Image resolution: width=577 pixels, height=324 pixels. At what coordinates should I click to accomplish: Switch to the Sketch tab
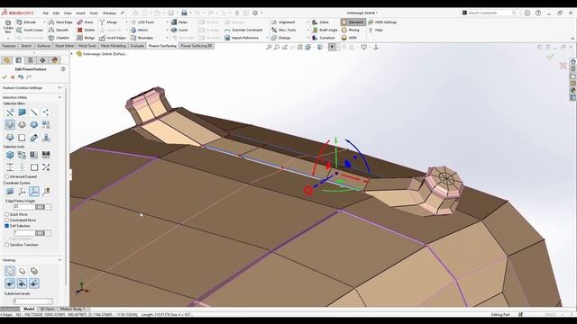(26, 46)
